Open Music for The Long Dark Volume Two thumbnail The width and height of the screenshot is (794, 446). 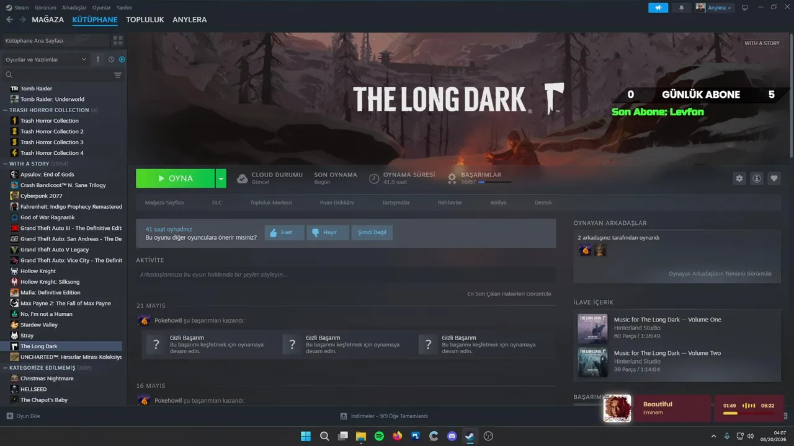pos(592,362)
